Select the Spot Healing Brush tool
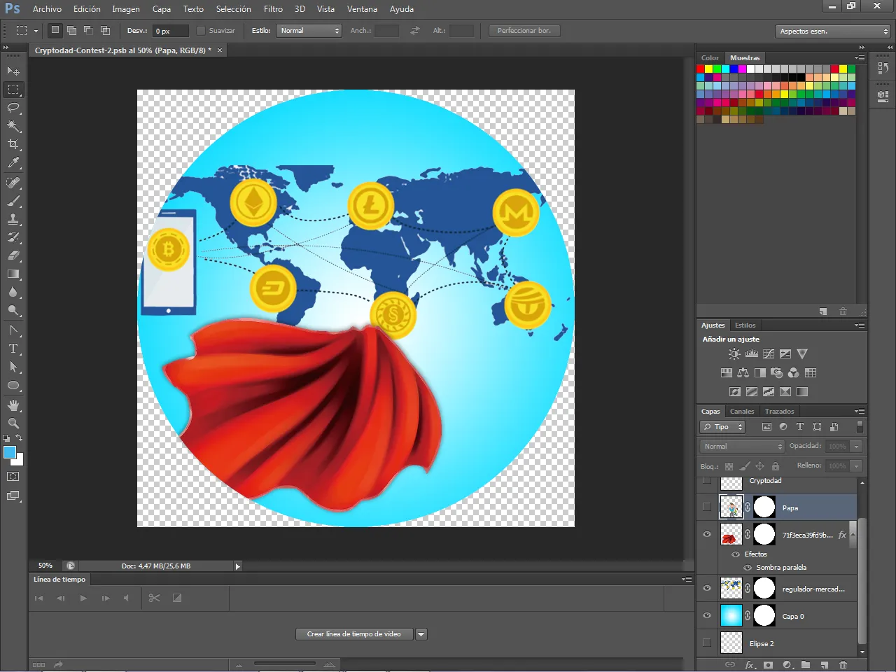 pyautogui.click(x=13, y=183)
